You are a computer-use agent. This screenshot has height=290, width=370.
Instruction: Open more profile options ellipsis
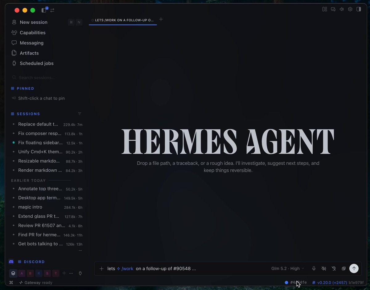pyautogui.click(x=71, y=273)
